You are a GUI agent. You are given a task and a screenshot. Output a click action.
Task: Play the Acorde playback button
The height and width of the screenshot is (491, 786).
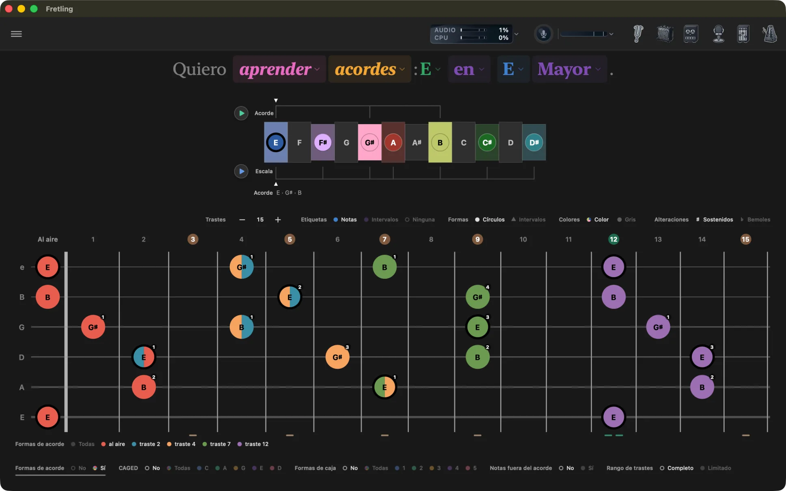point(241,113)
